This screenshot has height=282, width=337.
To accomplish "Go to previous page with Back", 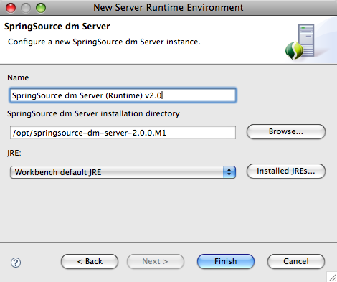I will (90, 261).
